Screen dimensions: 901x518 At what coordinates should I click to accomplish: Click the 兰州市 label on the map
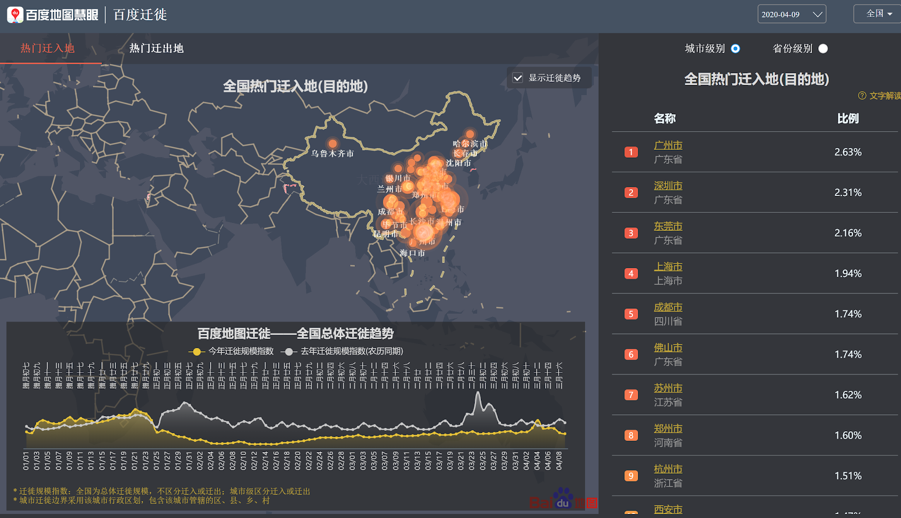pos(390,189)
